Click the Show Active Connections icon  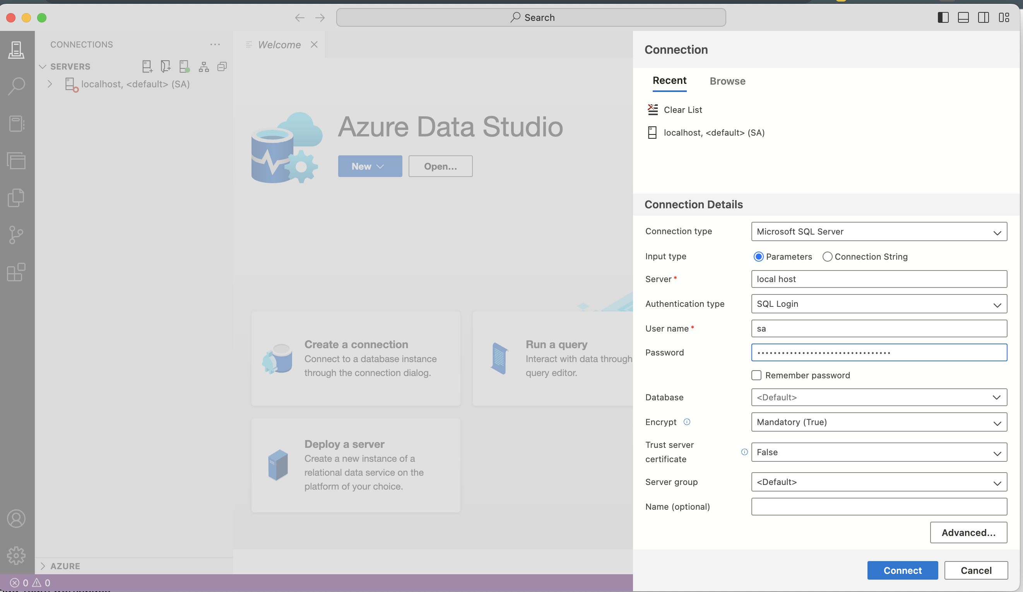185,66
